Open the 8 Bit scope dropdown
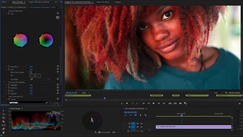 tap(115, 132)
